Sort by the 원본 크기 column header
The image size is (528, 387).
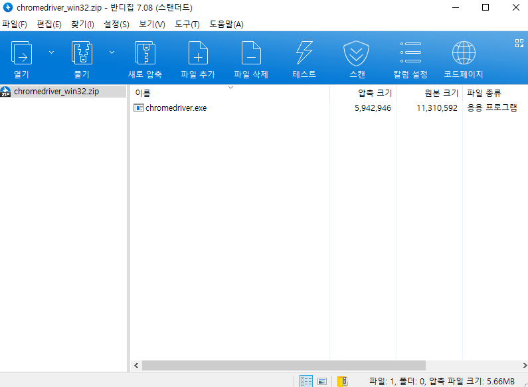[429, 93]
